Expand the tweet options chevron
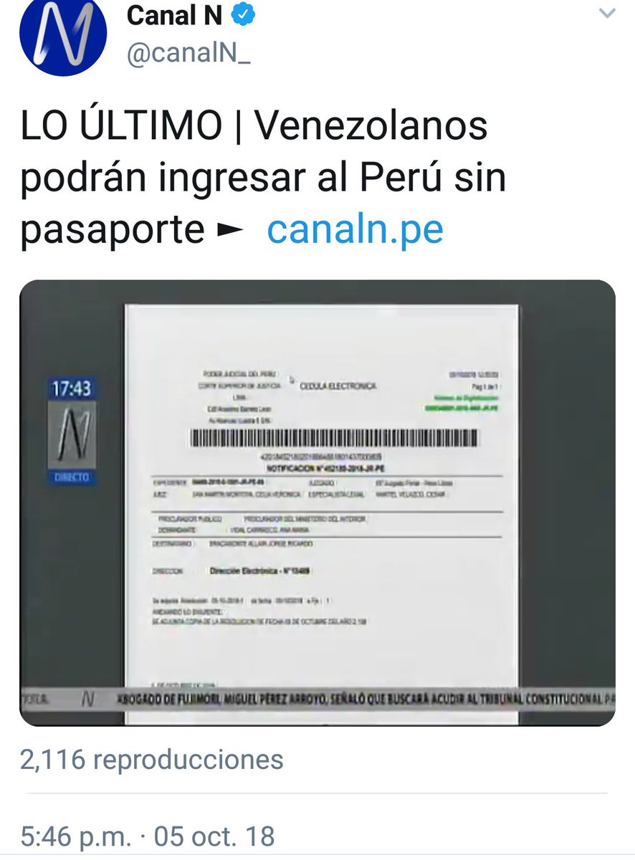635x860 pixels. point(606,14)
